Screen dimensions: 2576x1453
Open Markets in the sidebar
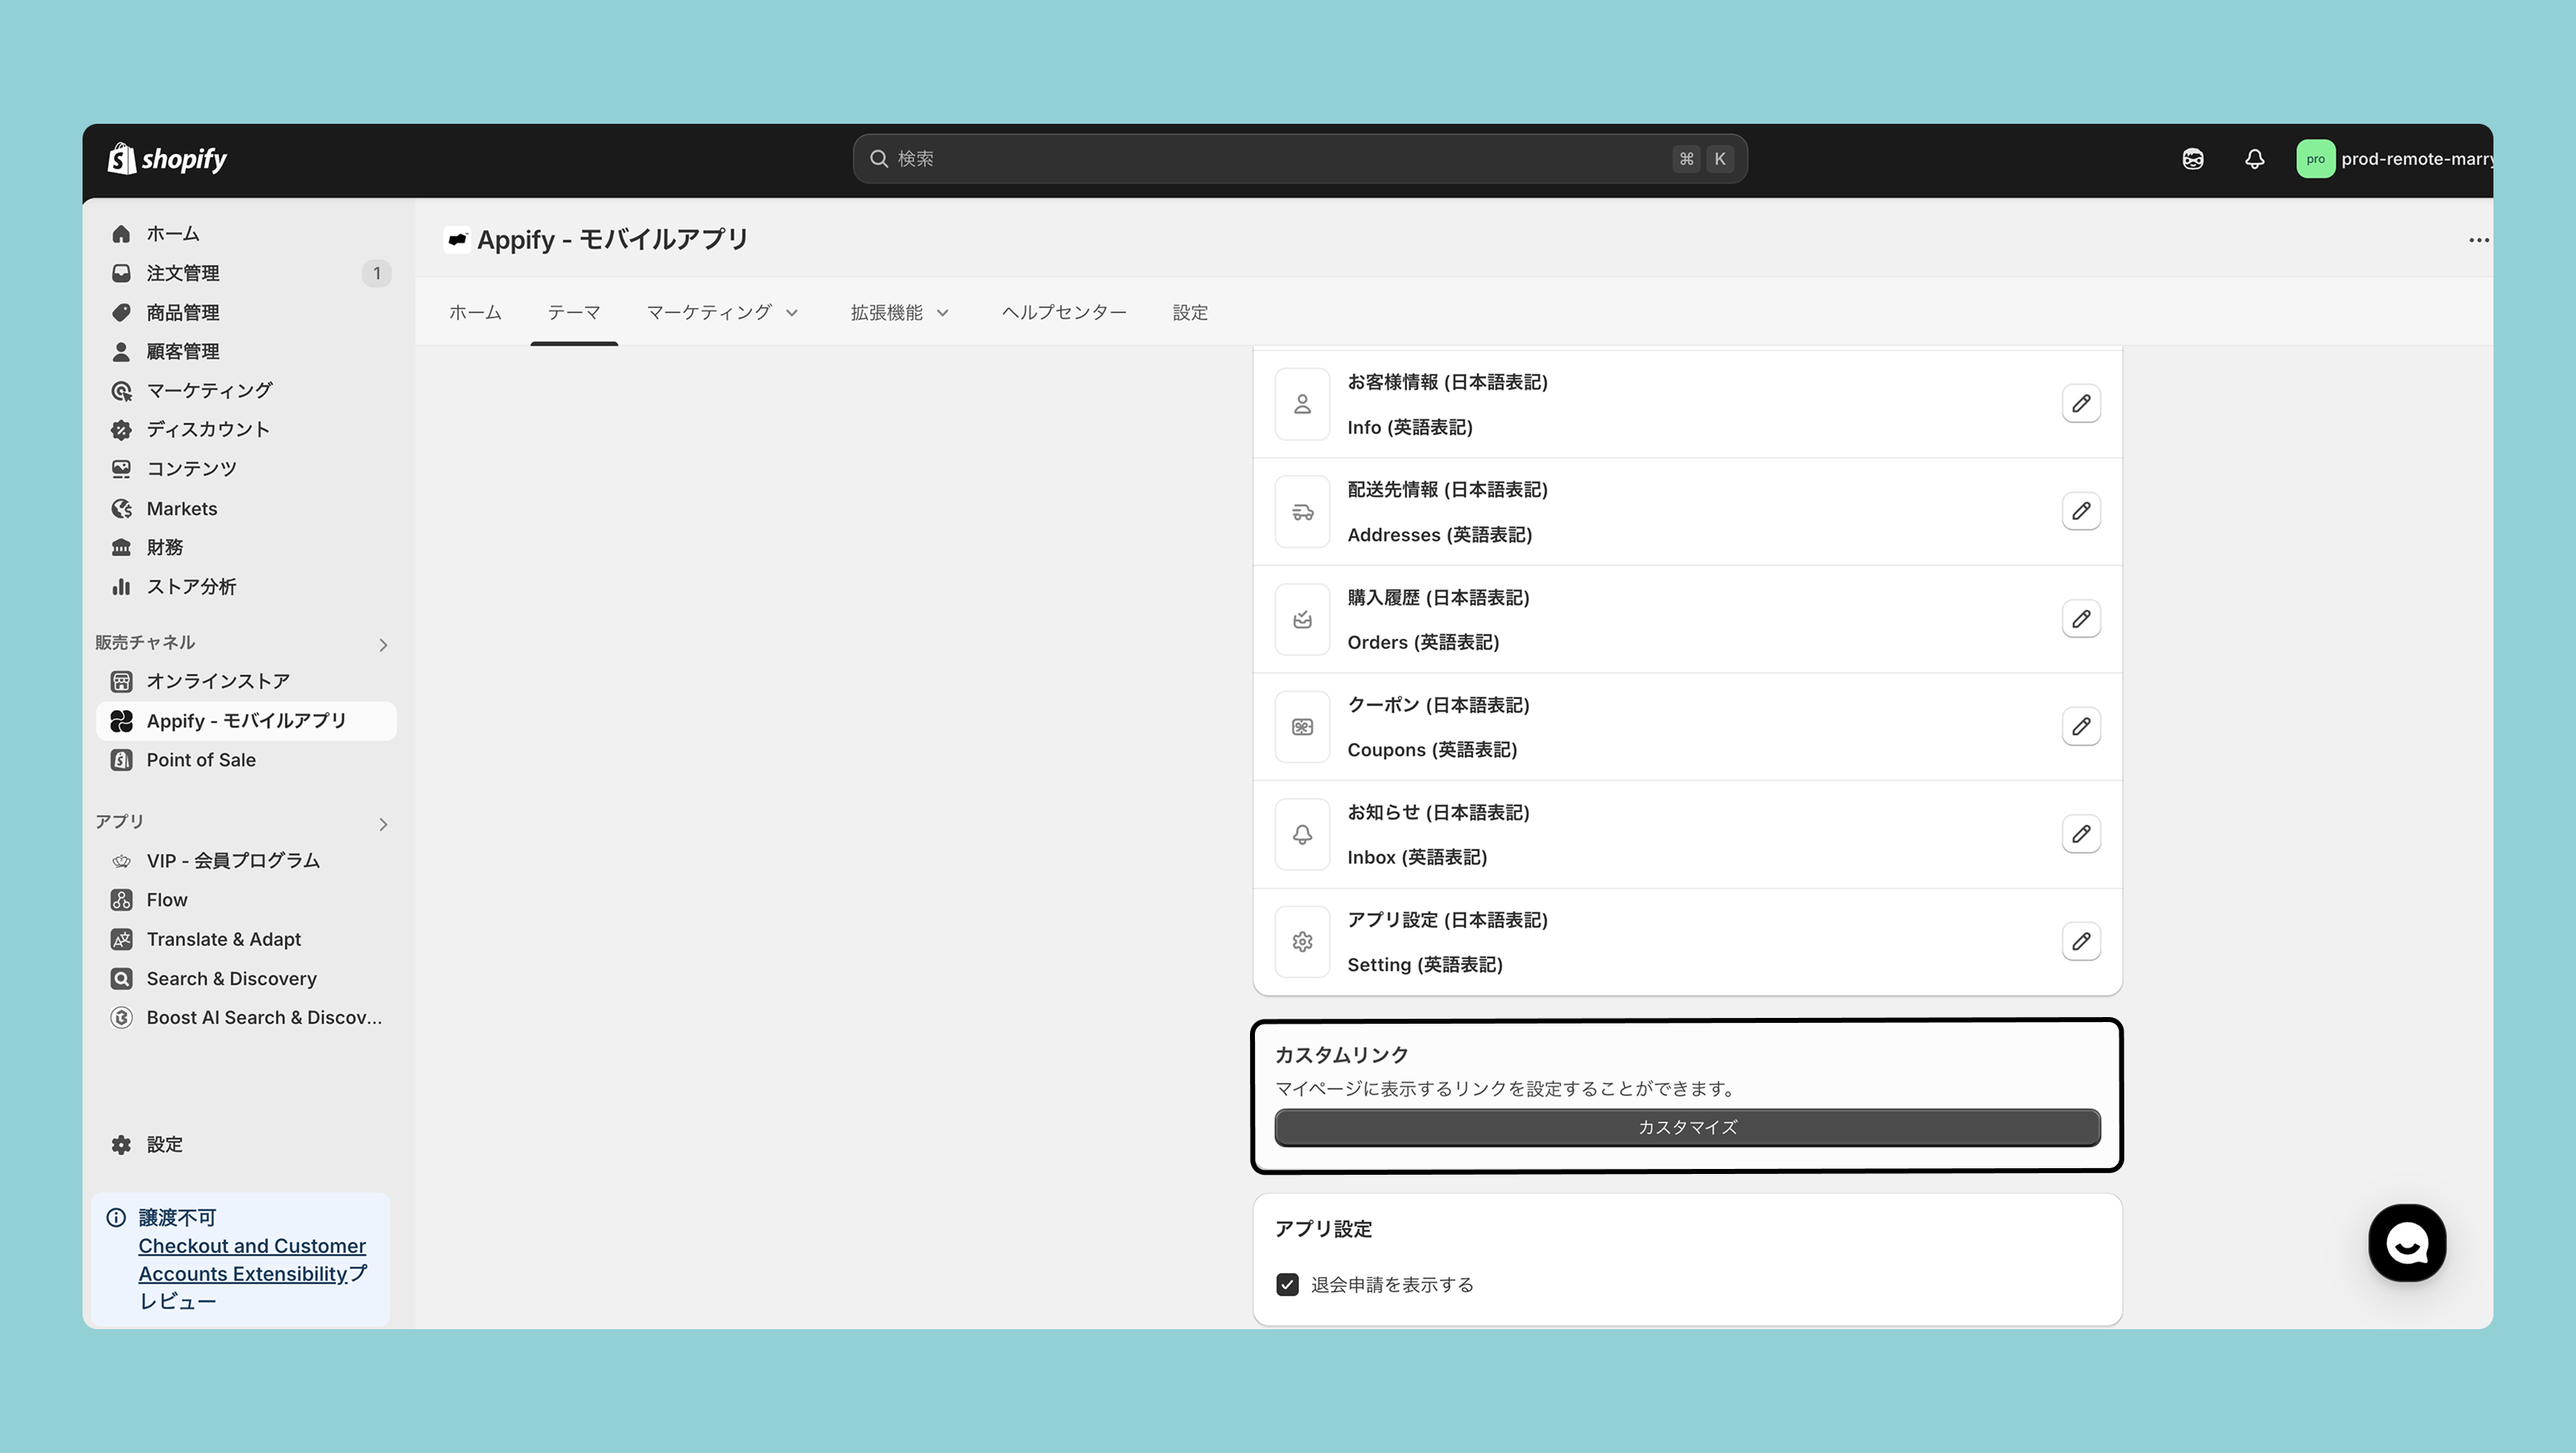(x=246, y=508)
